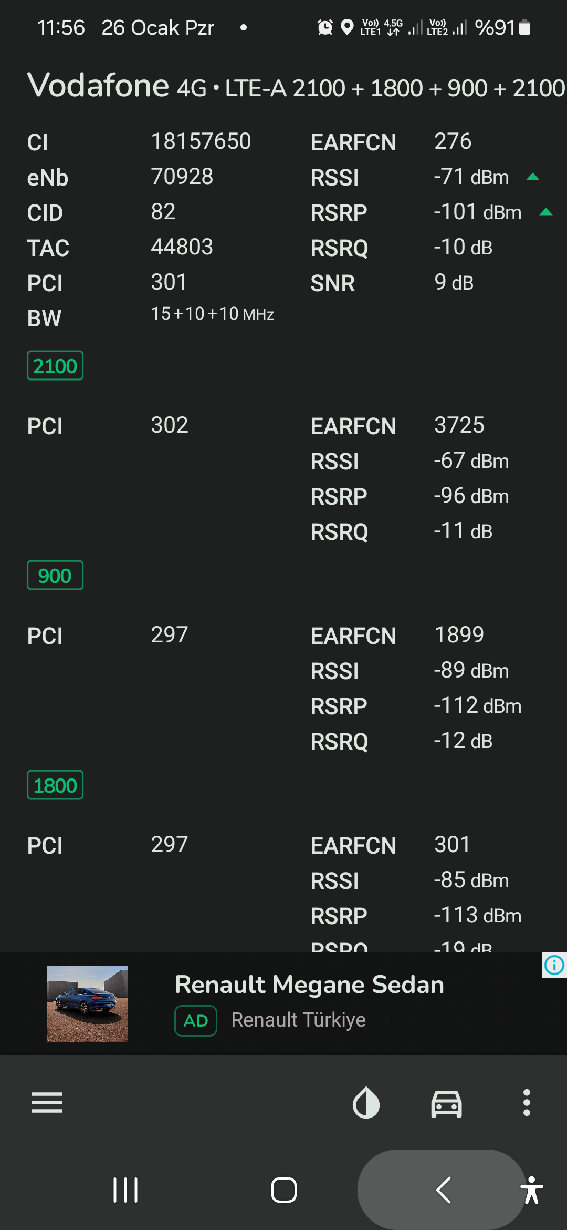Tap the accessibility shortcut icon
Screen dimensions: 567x1230
532,1190
